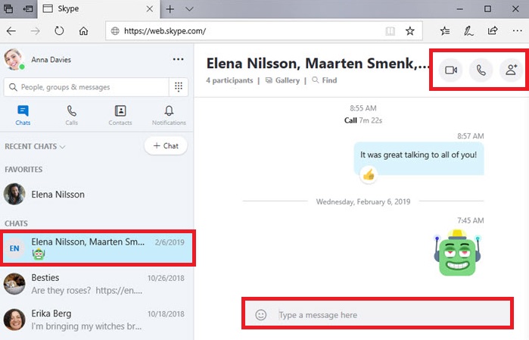Open the chat Gallery
This screenshot has height=340, width=529.
pyautogui.click(x=283, y=80)
